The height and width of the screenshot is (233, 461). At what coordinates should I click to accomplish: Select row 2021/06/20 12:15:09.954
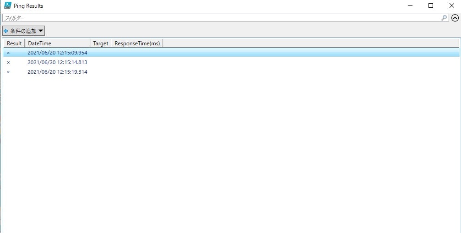[231, 53]
